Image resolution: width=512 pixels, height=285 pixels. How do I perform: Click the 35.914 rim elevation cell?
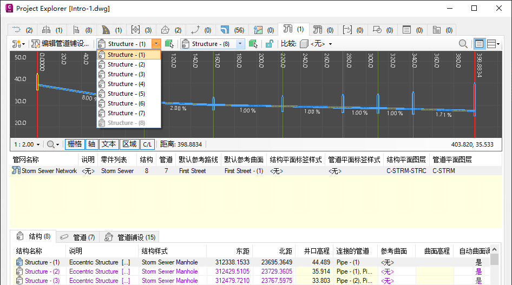coord(314,271)
